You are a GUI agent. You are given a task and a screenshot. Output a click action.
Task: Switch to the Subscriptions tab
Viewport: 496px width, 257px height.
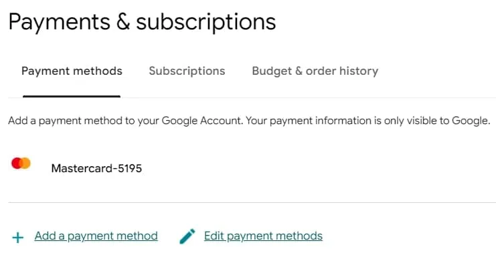pyautogui.click(x=187, y=71)
